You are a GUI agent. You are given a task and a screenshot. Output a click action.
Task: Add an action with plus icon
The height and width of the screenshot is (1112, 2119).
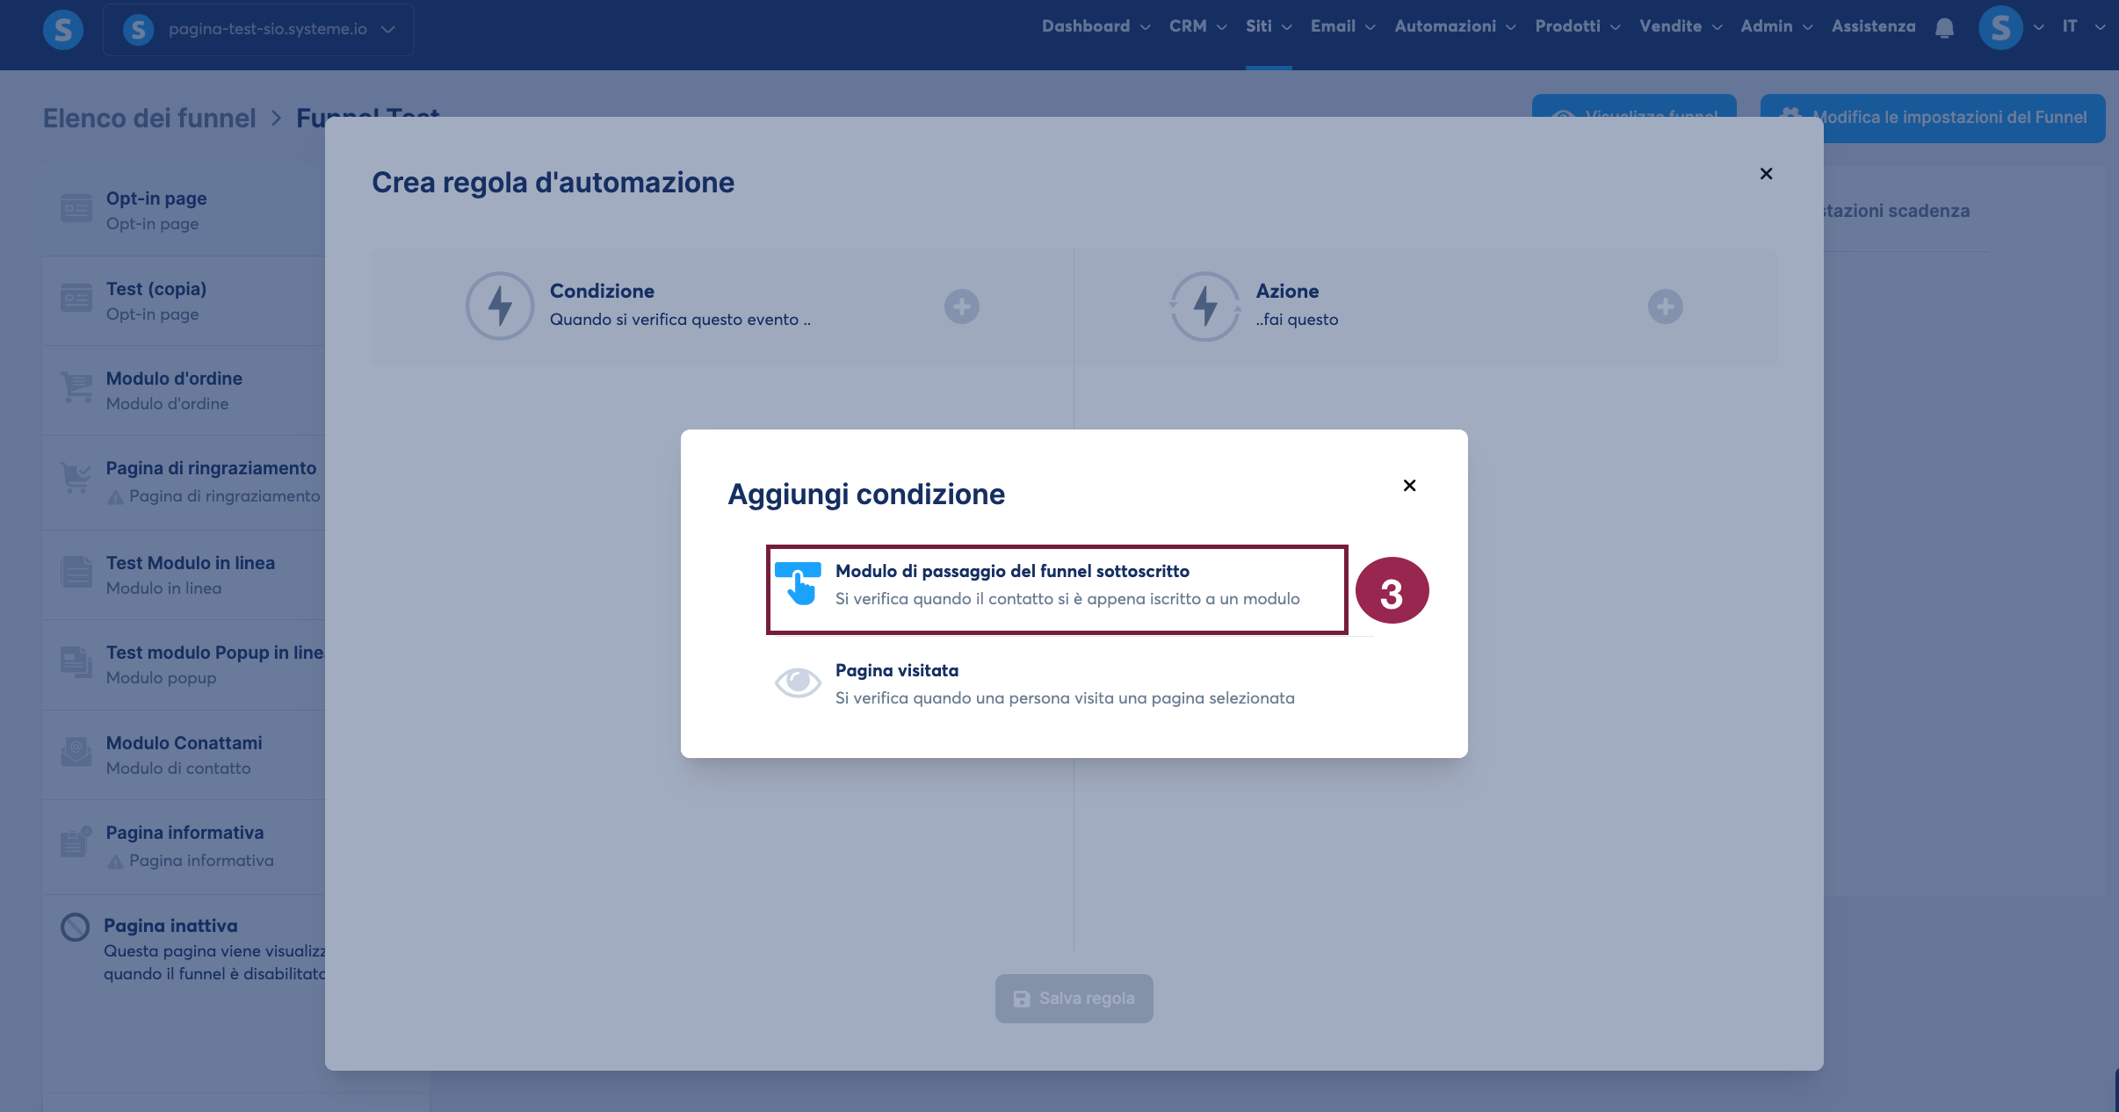click(1665, 307)
